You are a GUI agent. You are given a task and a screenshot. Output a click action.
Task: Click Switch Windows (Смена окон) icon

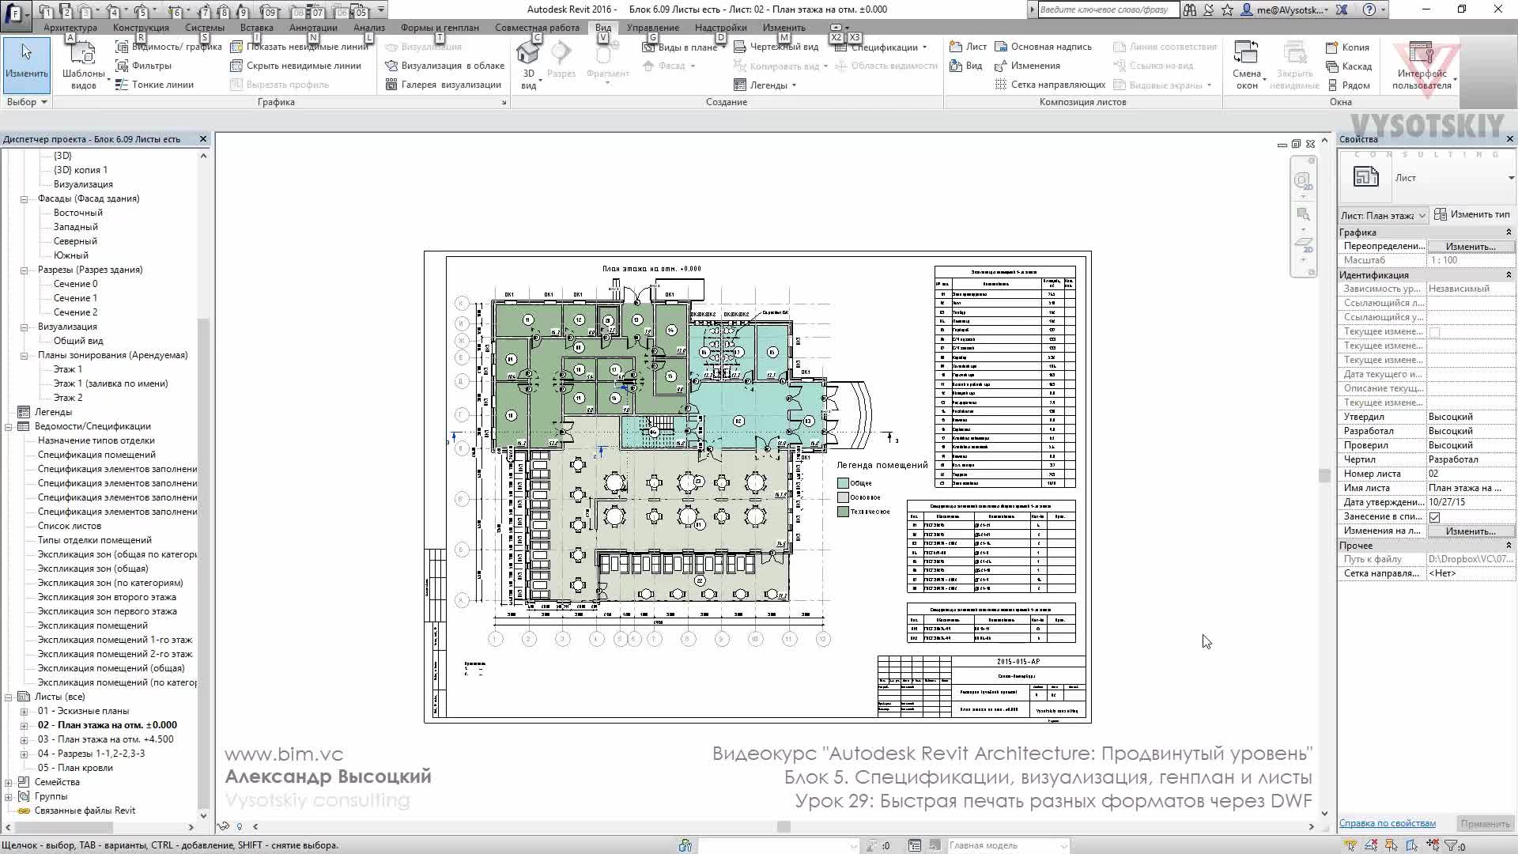[x=1246, y=54]
